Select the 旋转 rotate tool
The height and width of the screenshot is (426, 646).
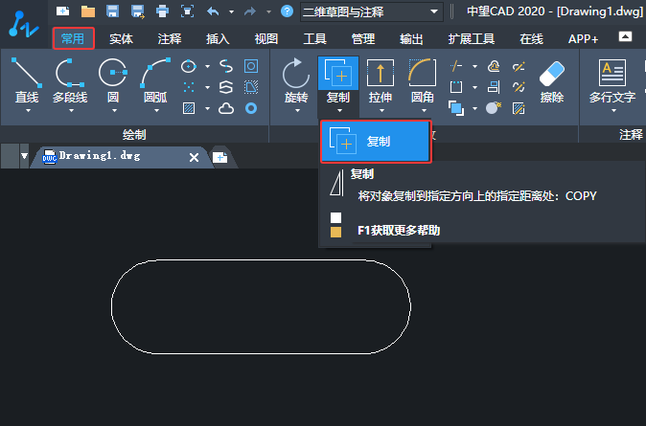pos(296,80)
